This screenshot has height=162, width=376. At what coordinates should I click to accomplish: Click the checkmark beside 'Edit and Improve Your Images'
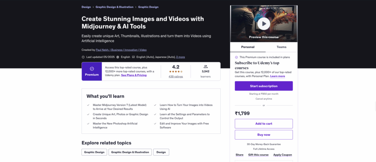point(155,124)
